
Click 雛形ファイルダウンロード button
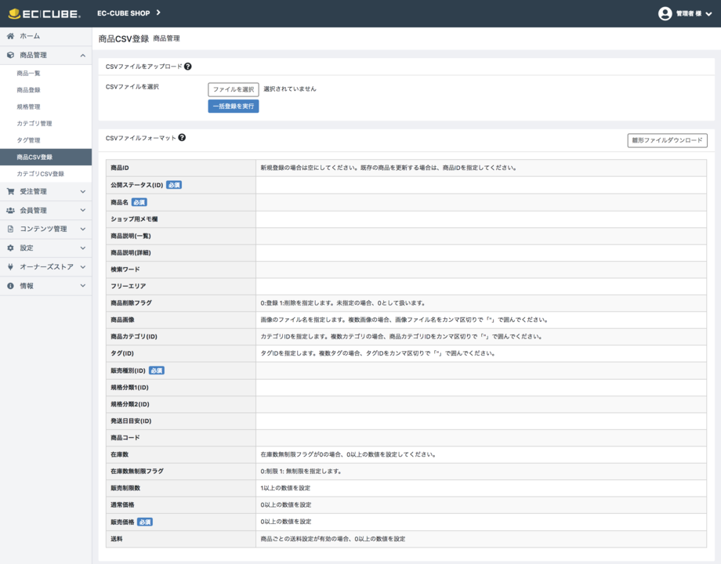(667, 140)
